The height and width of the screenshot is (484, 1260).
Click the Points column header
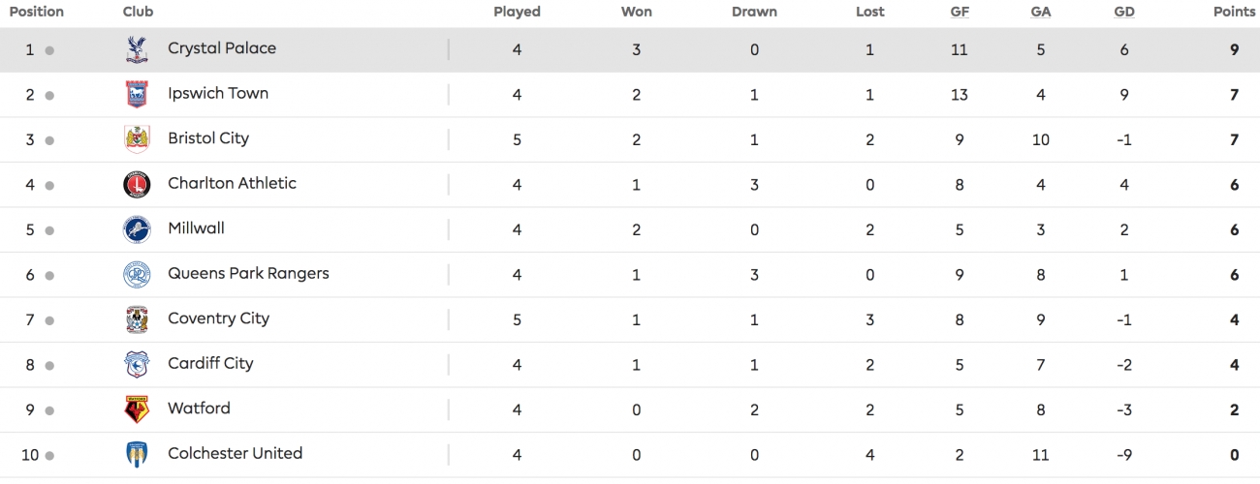point(1234,12)
